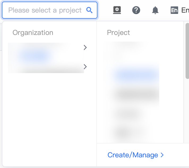
Task: Click the magnifier search icon in project field
Action: tap(89, 10)
